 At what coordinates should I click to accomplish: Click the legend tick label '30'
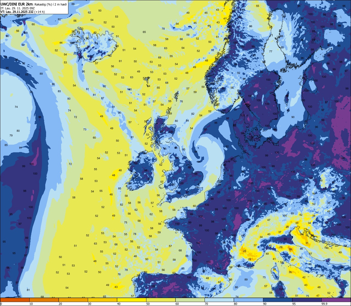click(89, 304)
